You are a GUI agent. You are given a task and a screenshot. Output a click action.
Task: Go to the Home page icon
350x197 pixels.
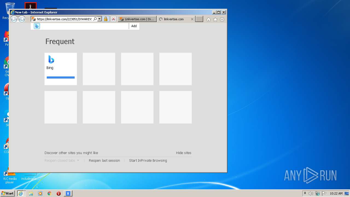point(209,19)
